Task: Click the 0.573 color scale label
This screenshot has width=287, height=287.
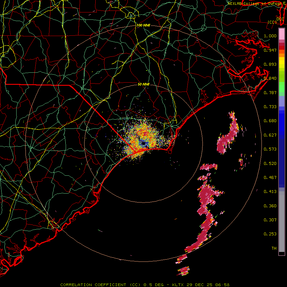Action: point(270,149)
